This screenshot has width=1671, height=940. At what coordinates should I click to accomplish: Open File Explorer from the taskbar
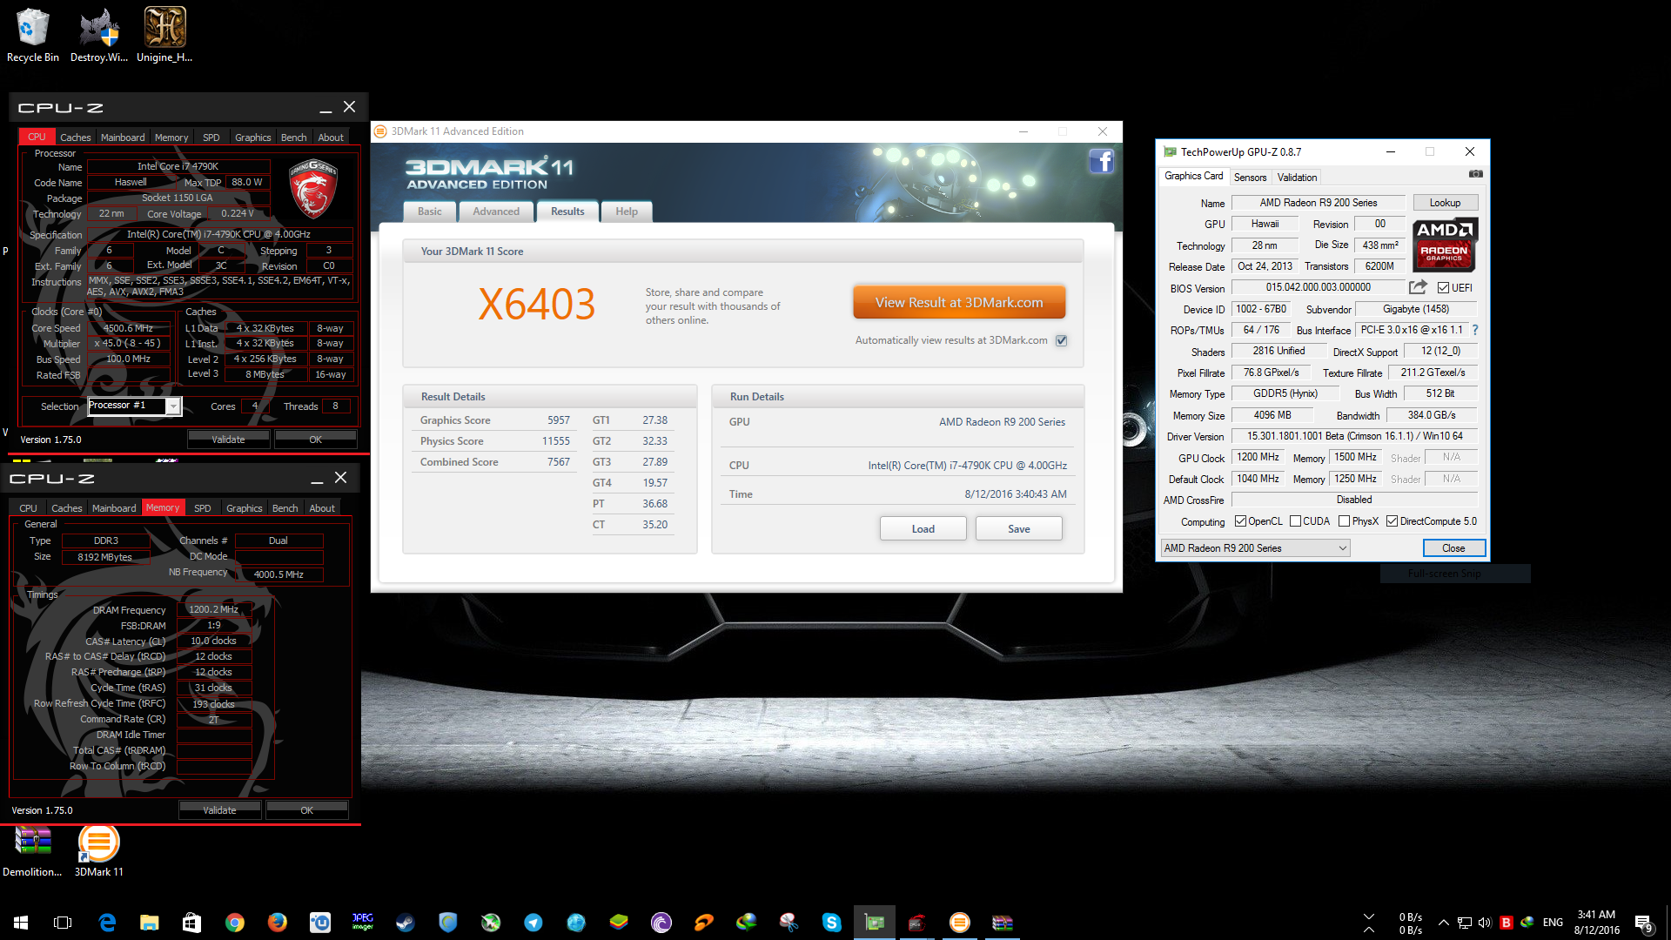pos(150,923)
